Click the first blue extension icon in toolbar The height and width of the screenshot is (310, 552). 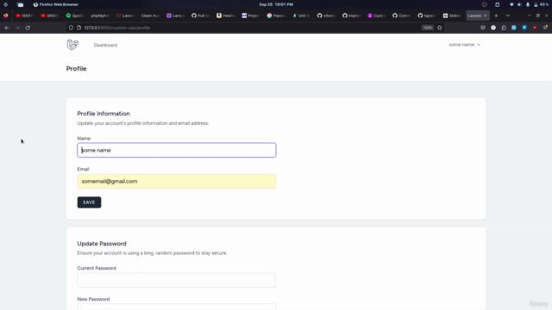[514, 28]
